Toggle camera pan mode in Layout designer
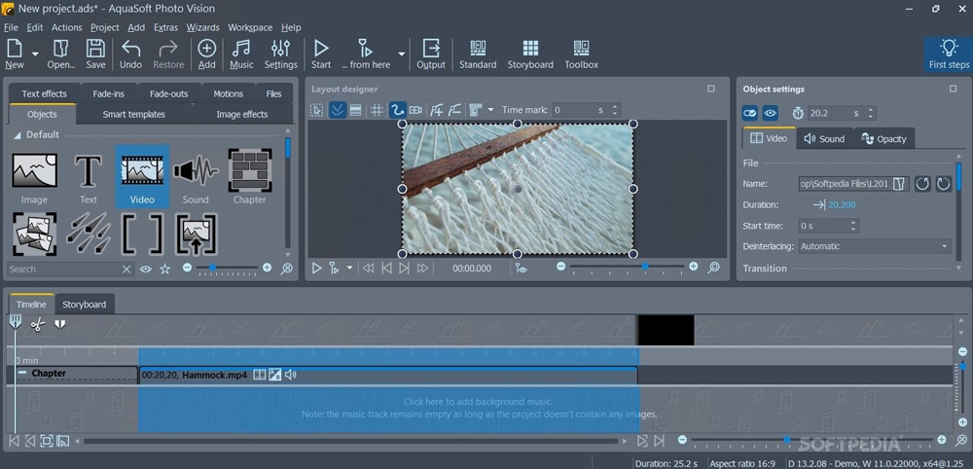 click(415, 110)
